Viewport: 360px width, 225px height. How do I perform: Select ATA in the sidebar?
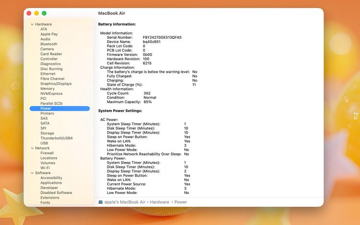(44, 29)
